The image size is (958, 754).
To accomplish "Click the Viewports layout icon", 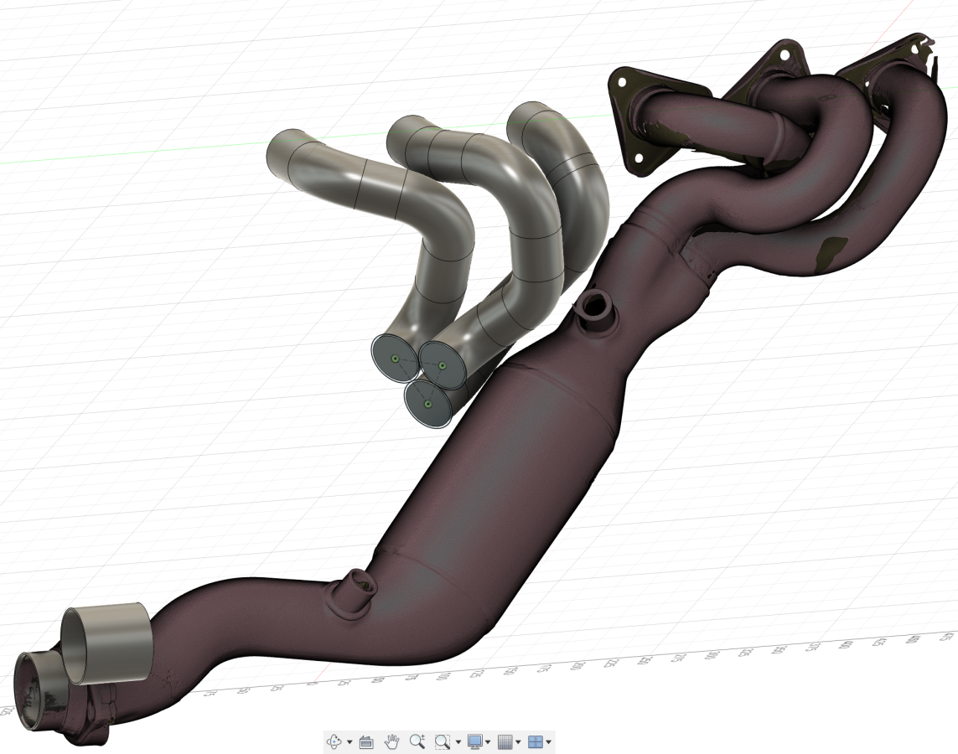I will pyautogui.click(x=536, y=741).
